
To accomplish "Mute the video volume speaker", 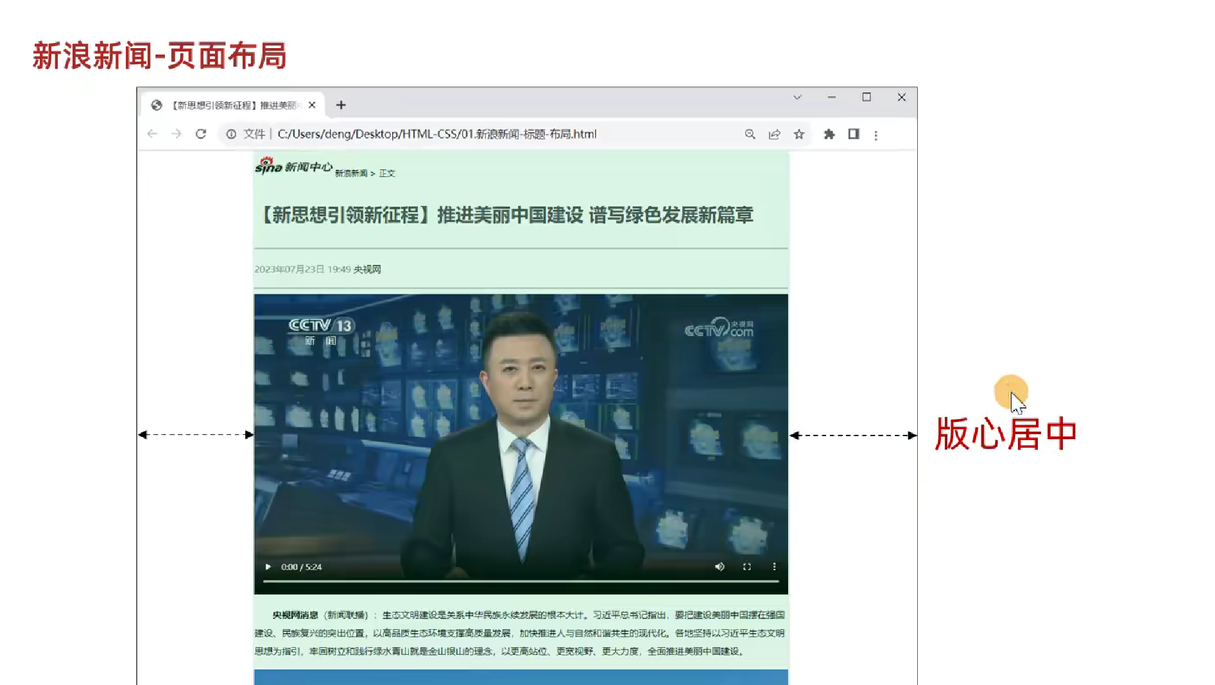I will [x=720, y=567].
